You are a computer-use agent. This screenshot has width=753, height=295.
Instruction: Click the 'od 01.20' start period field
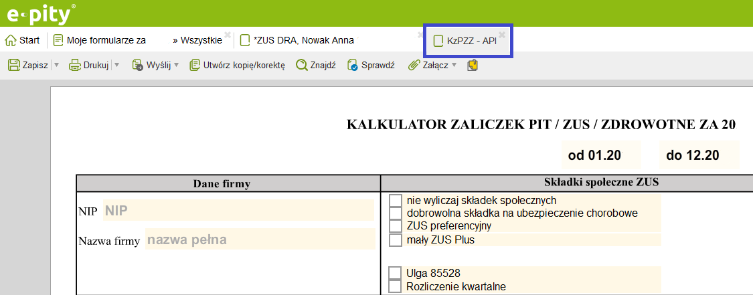click(594, 156)
